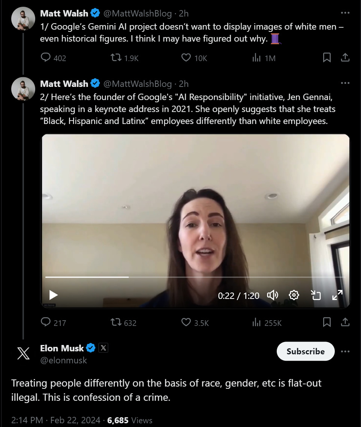The height and width of the screenshot is (427, 361).
Task: Open video settings gear
Action: [294, 295]
